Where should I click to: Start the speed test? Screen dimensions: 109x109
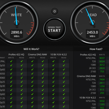(55, 29)
